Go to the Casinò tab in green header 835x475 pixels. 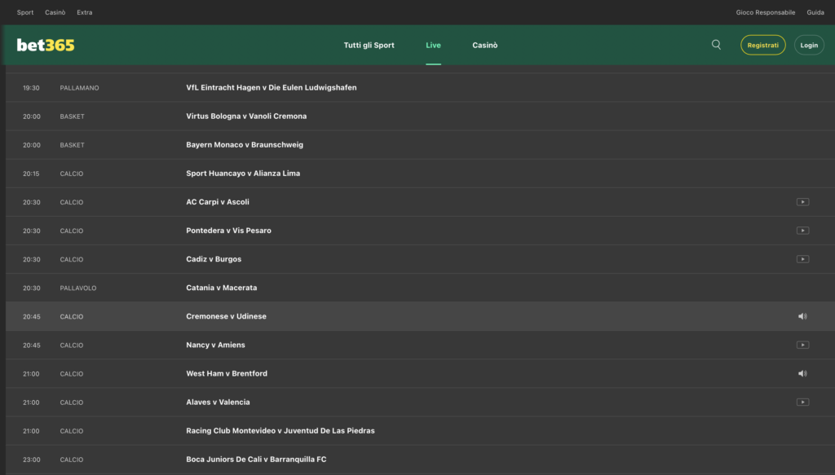click(484, 45)
